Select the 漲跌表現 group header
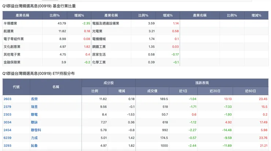The height and width of the screenshot is (151, 271). coord(202,83)
